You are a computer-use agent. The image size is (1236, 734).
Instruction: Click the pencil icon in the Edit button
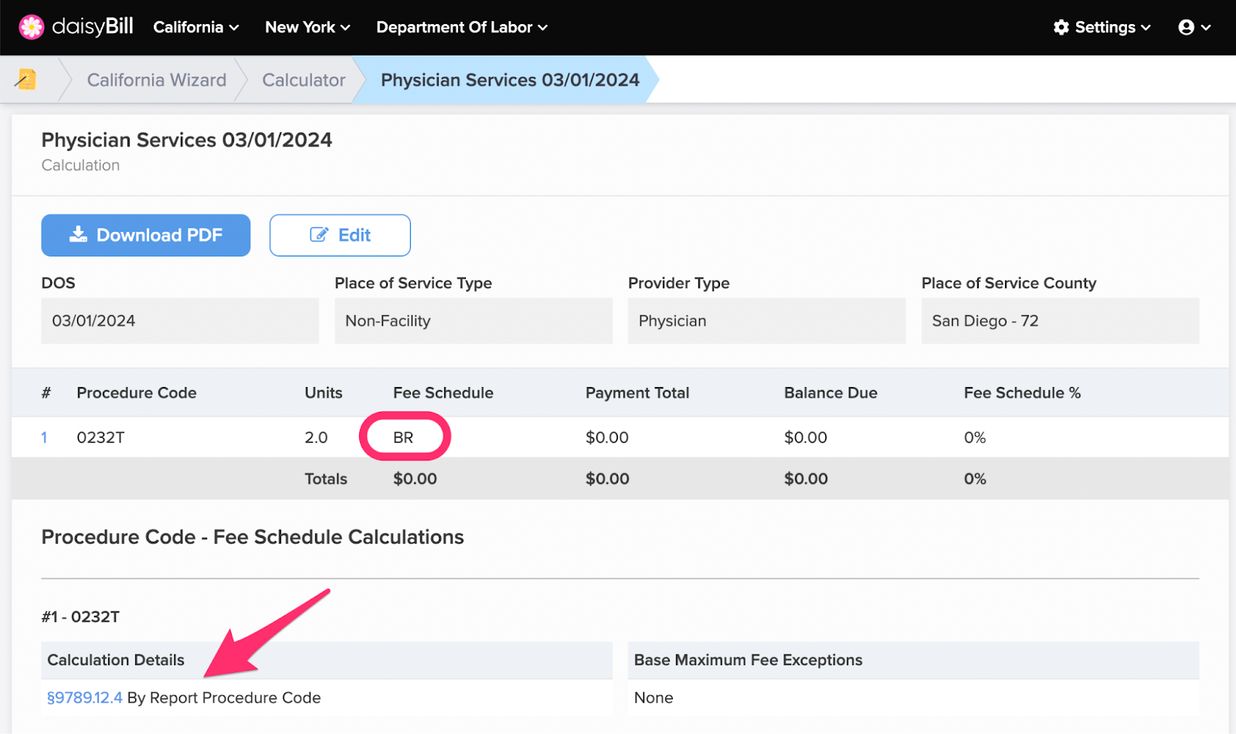click(x=319, y=235)
